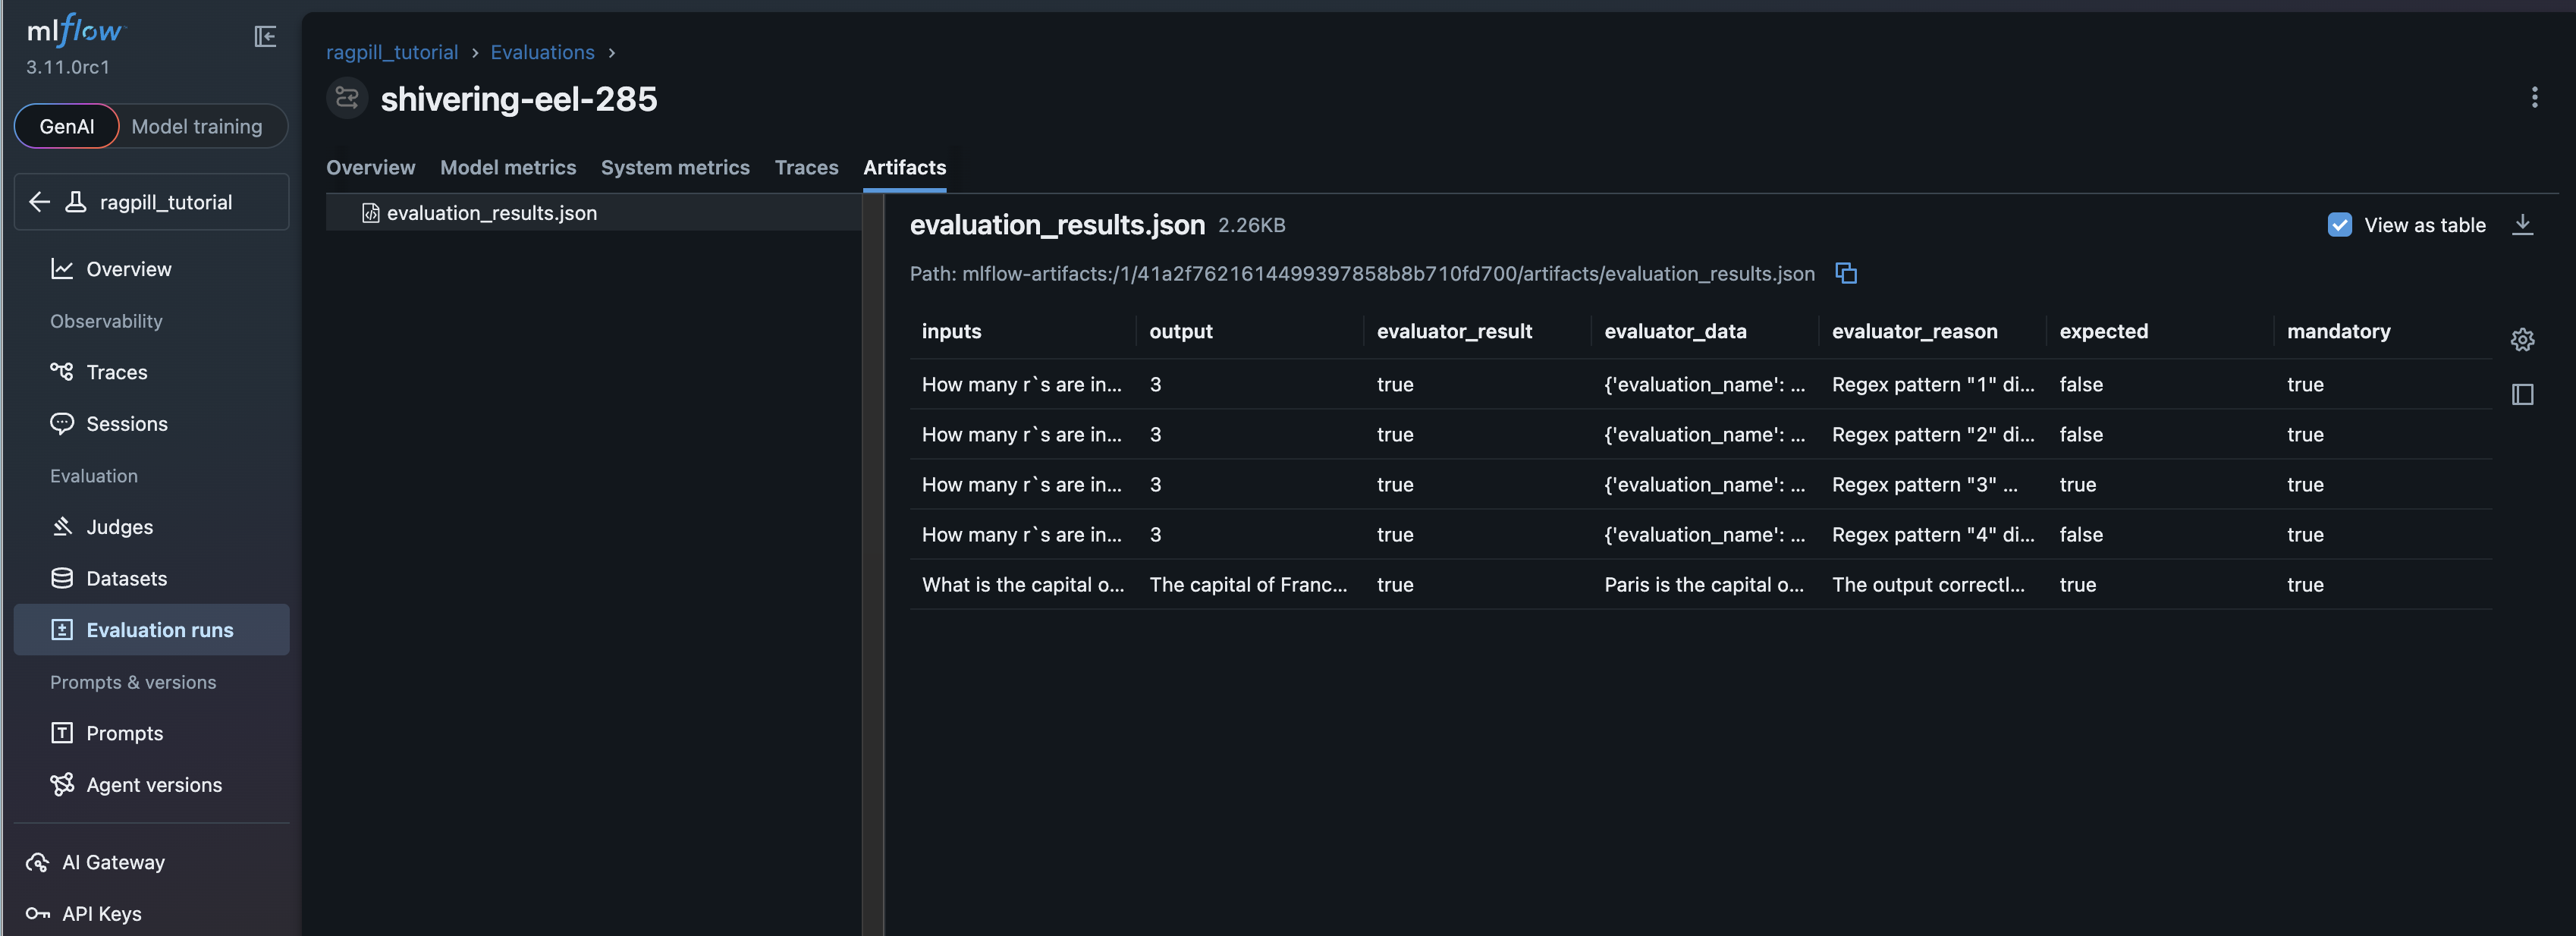Select evaluation_results.json in file tree
This screenshot has height=936, width=2576.
coord(491,213)
